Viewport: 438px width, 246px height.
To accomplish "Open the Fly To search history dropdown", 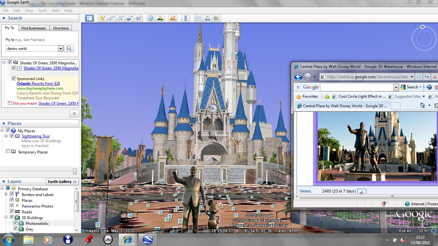I will pos(61,49).
